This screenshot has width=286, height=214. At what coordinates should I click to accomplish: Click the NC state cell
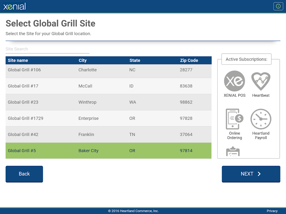(x=132, y=70)
